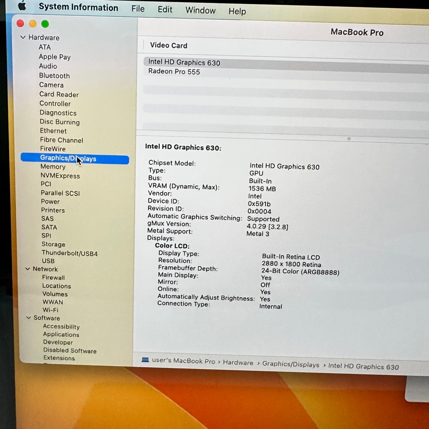Select PCI in the sidebar

point(46,184)
